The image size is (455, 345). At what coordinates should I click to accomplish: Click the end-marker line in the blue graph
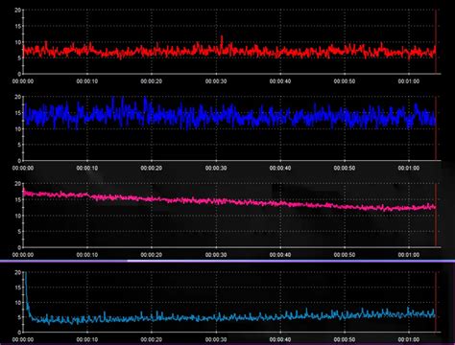436,128
